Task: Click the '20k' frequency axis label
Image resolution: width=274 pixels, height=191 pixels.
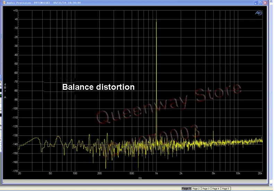Action: point(260,173)
